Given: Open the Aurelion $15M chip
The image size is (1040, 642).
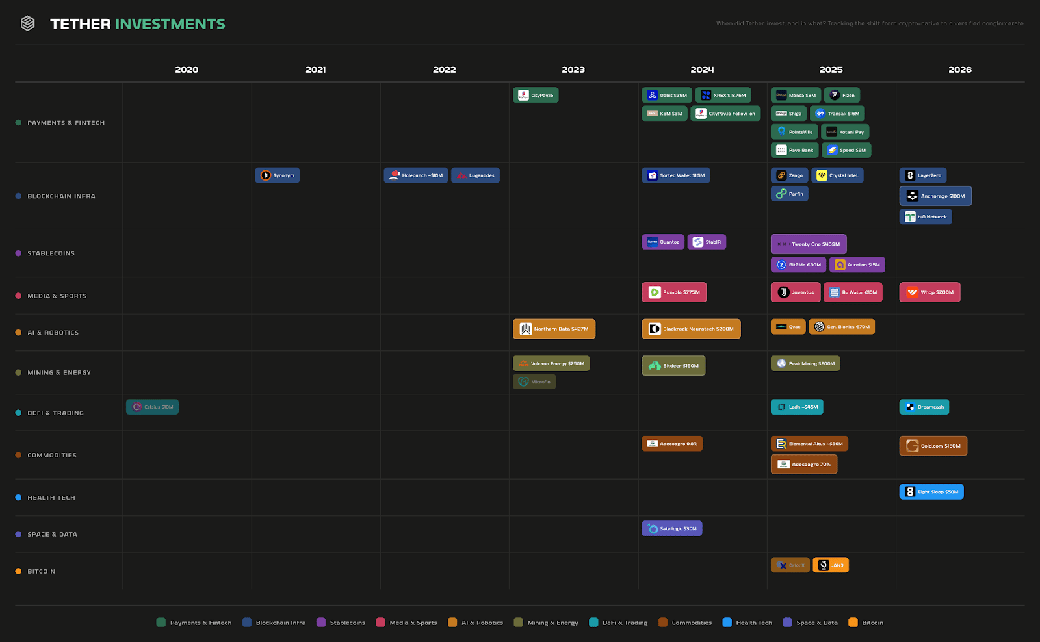Looking at the screenshot, I should 857,264.
